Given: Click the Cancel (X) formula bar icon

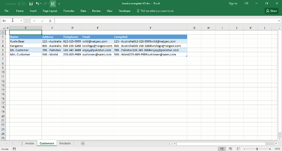Looking at the screenshot, I should [x=34, y=21].
